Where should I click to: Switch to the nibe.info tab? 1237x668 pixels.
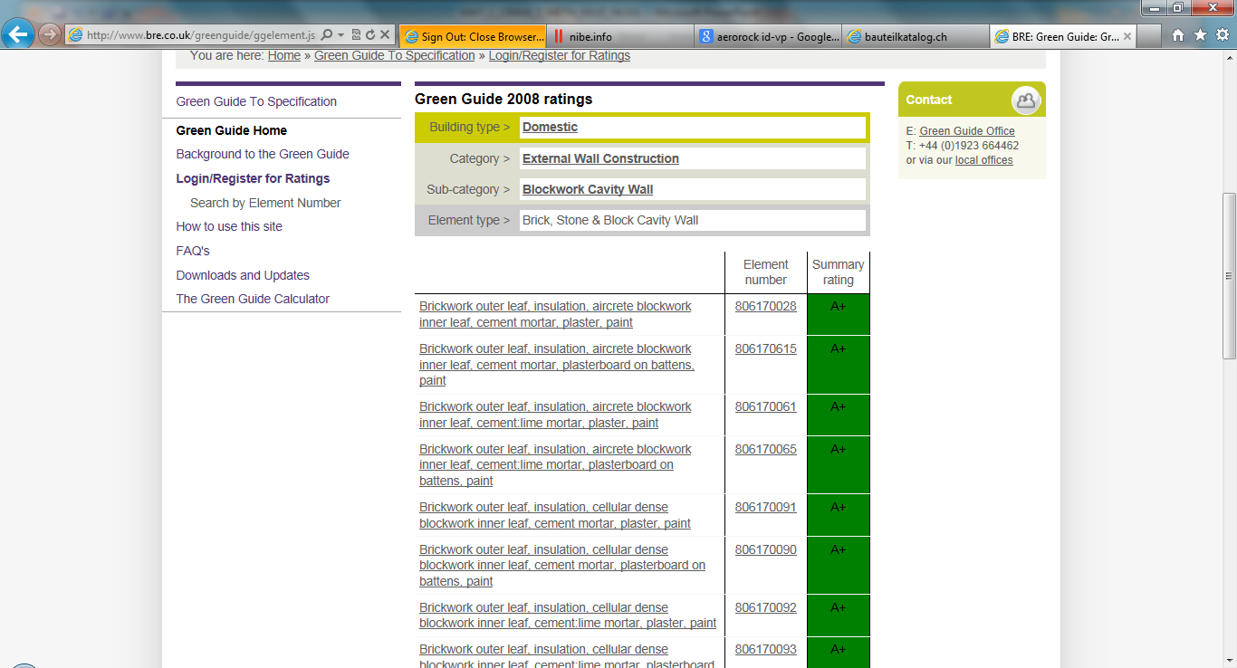[x=620, y=36]
